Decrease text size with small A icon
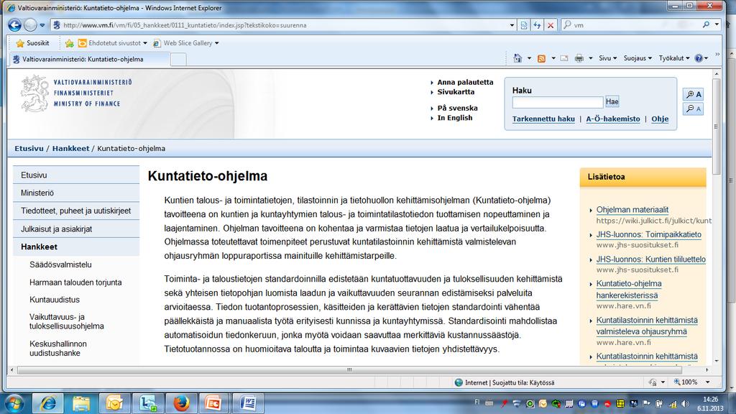Image resolution: width=736 pixels, height=414 pixels. [694, 109]
